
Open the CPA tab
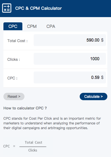pyautogui.click(x=51, y=27)
